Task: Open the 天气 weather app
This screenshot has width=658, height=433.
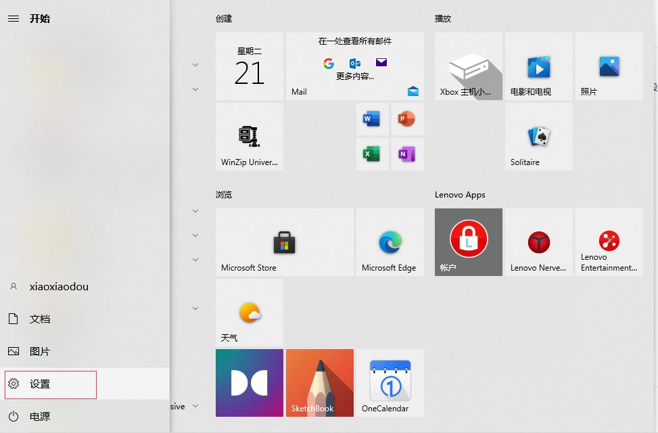Action: pyautogui.click(x=249, y=312)
